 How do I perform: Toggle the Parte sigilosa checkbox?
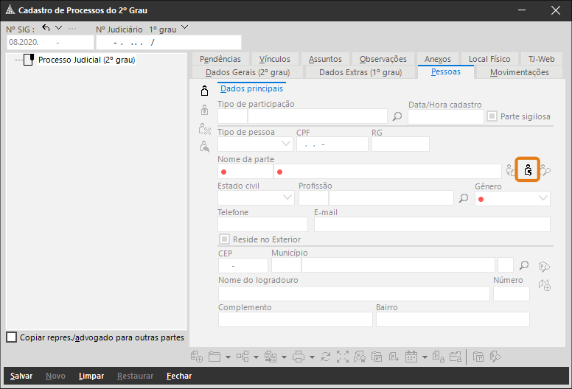coord(492,116)
